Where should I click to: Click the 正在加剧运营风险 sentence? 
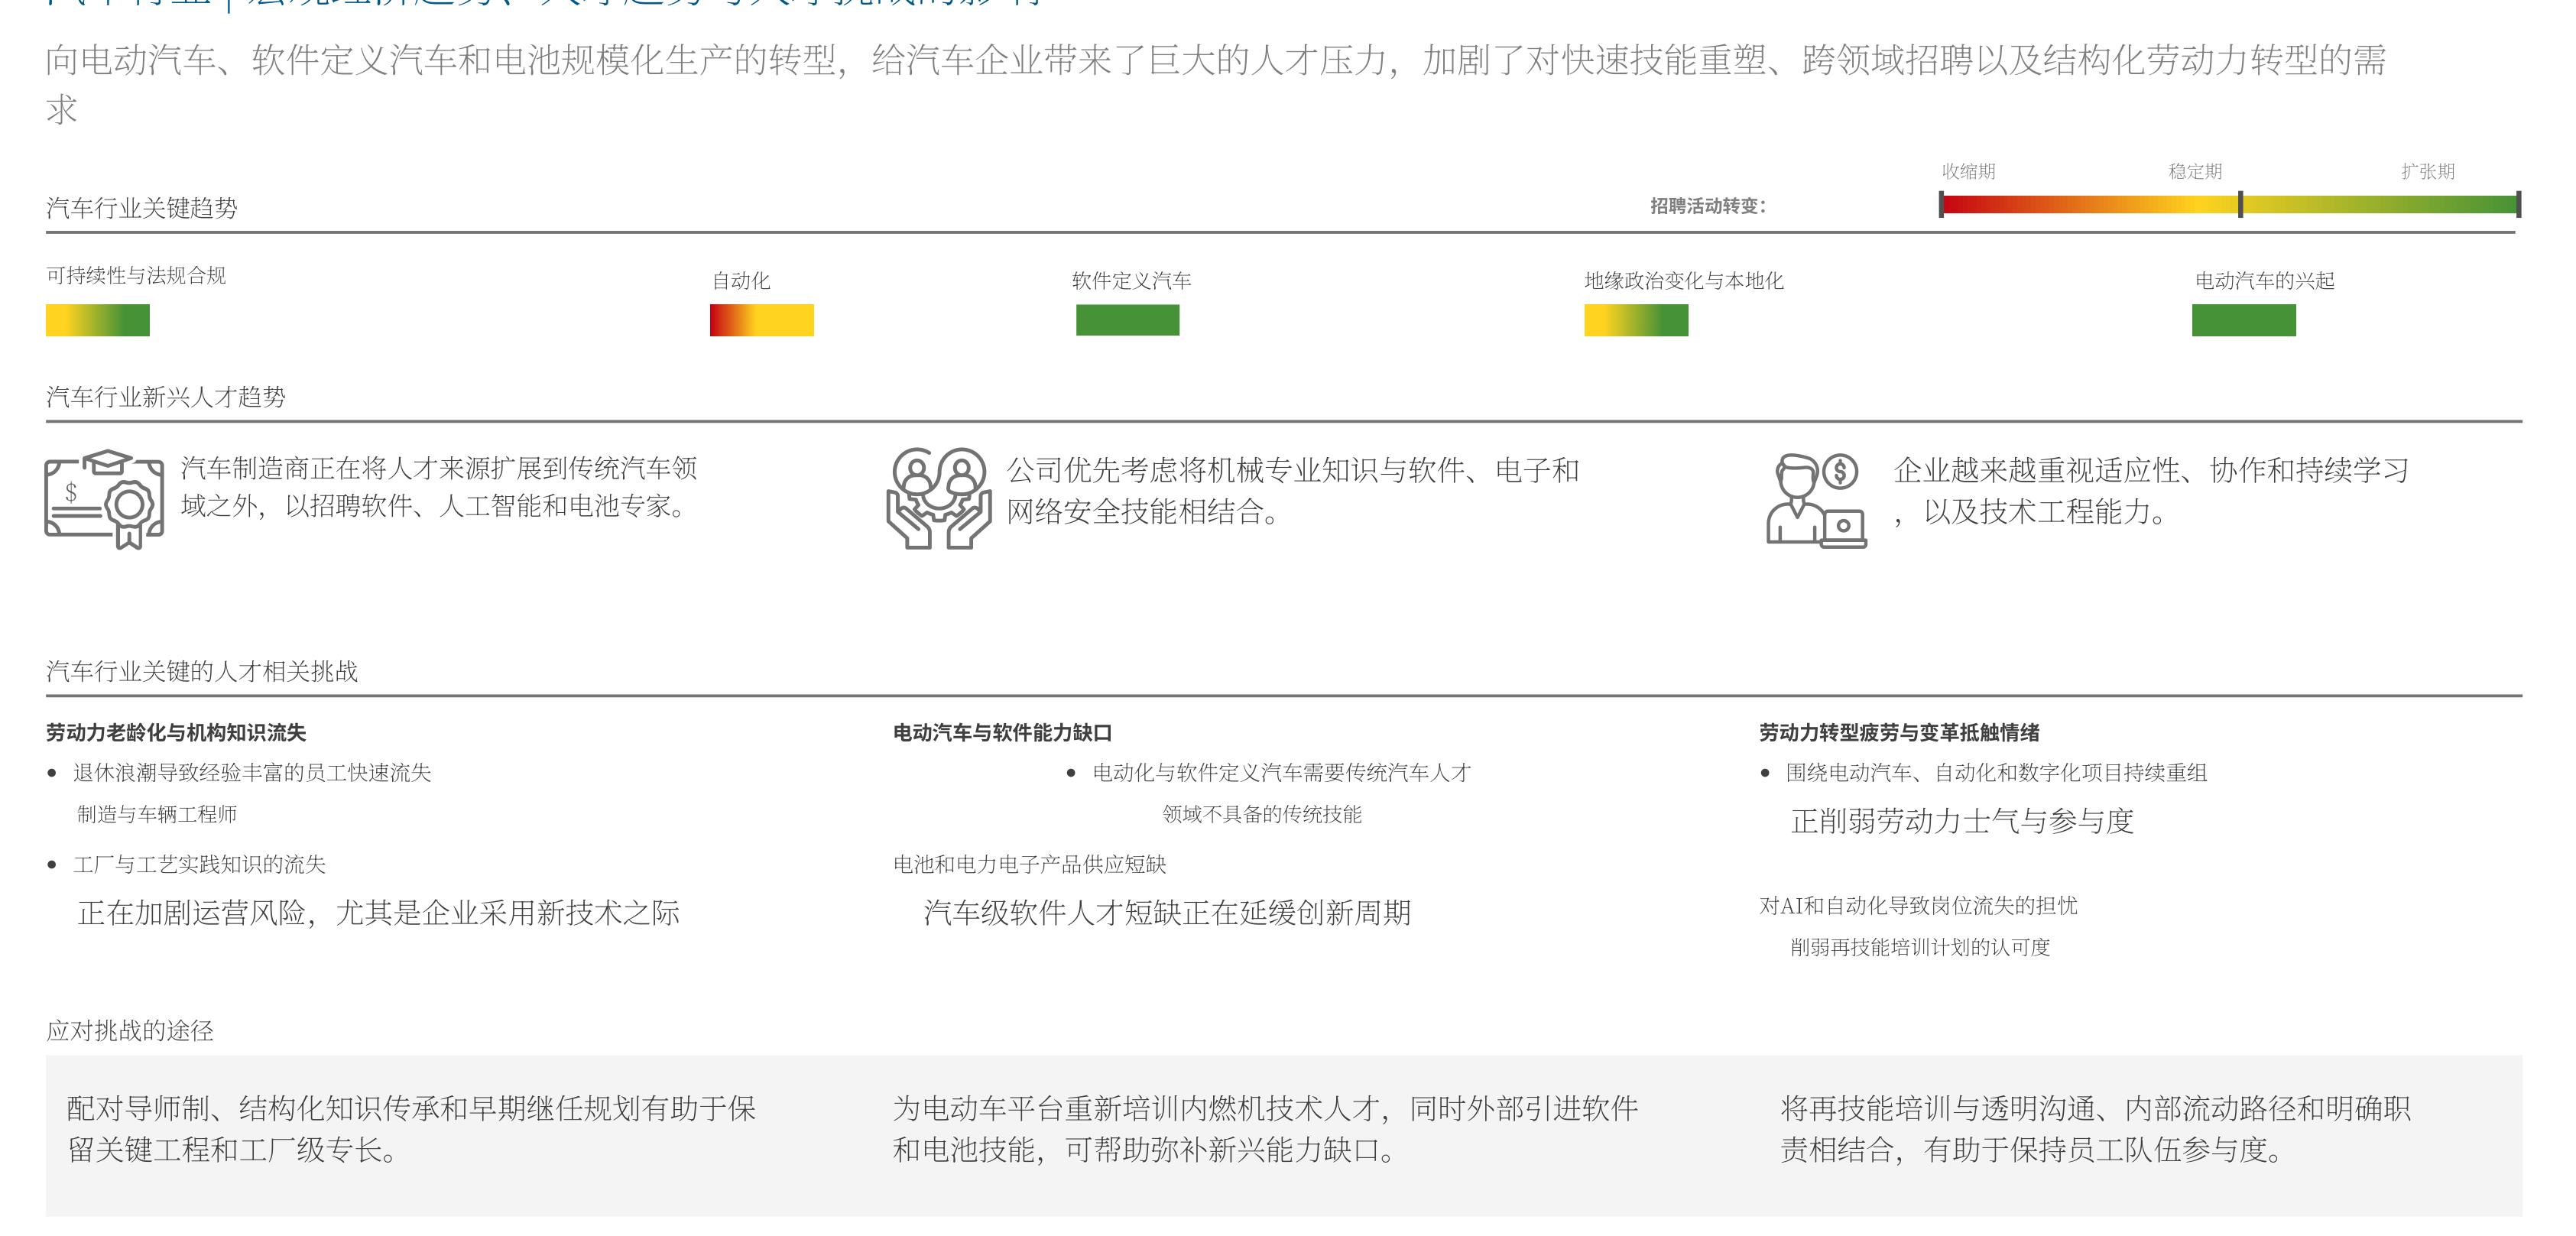[x=379, y=913]
